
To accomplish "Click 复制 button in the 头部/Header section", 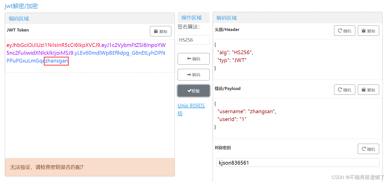I will tap(368, 31).
